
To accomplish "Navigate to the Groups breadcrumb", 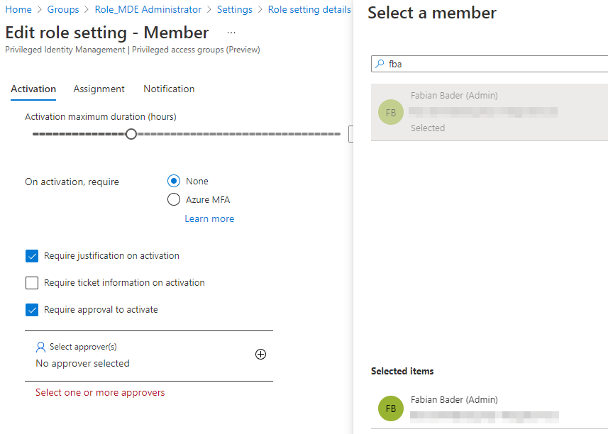I will 63,9.
